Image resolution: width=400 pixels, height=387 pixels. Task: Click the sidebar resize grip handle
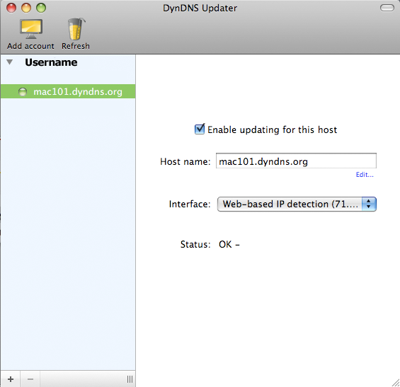pos(130,379)
